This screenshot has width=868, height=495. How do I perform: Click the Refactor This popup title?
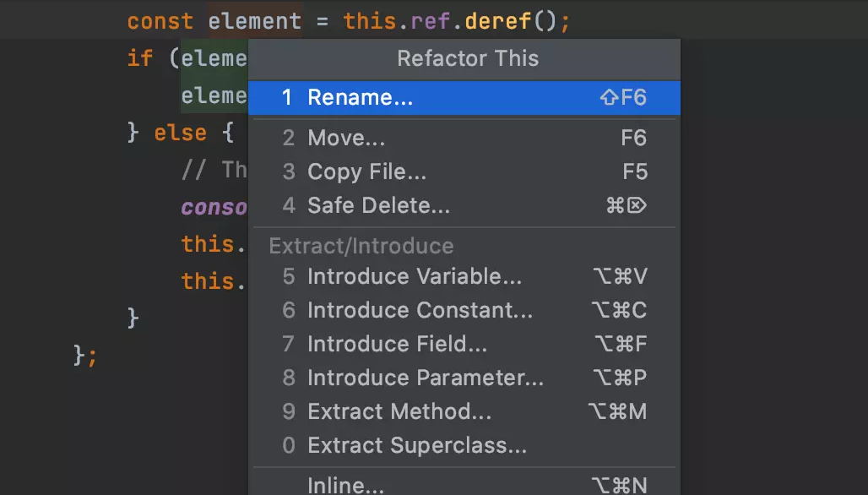pyautogui.click(x=467, y=58)
